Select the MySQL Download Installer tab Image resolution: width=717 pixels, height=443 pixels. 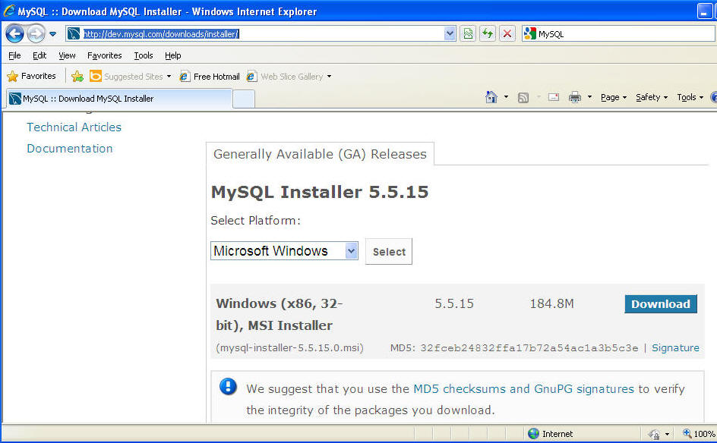pyautogui.click(x=118, y=99)
